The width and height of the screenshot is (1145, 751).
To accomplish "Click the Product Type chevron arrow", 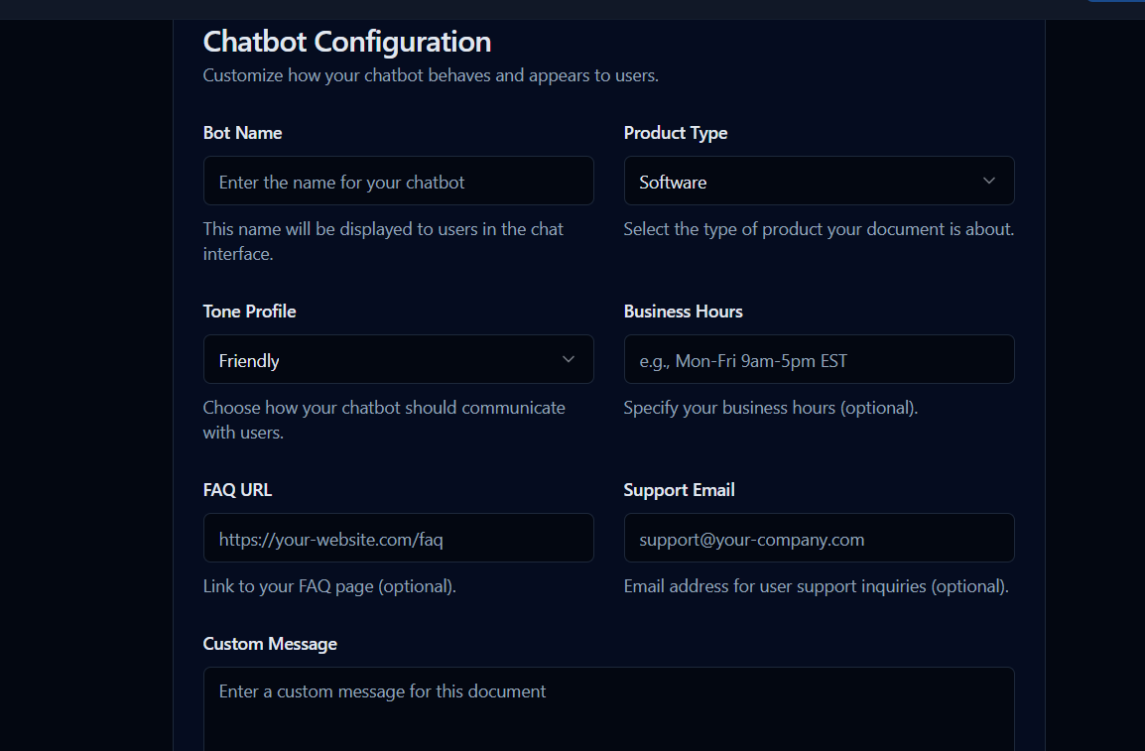I will [x=988, y=181].
